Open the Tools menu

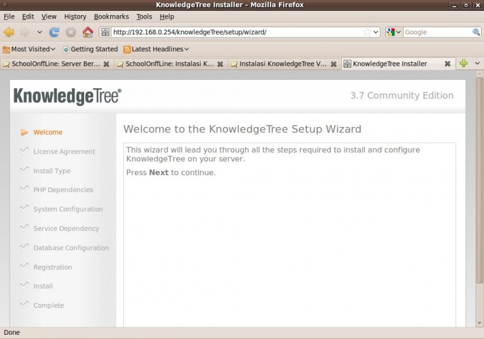click(144, 16)
